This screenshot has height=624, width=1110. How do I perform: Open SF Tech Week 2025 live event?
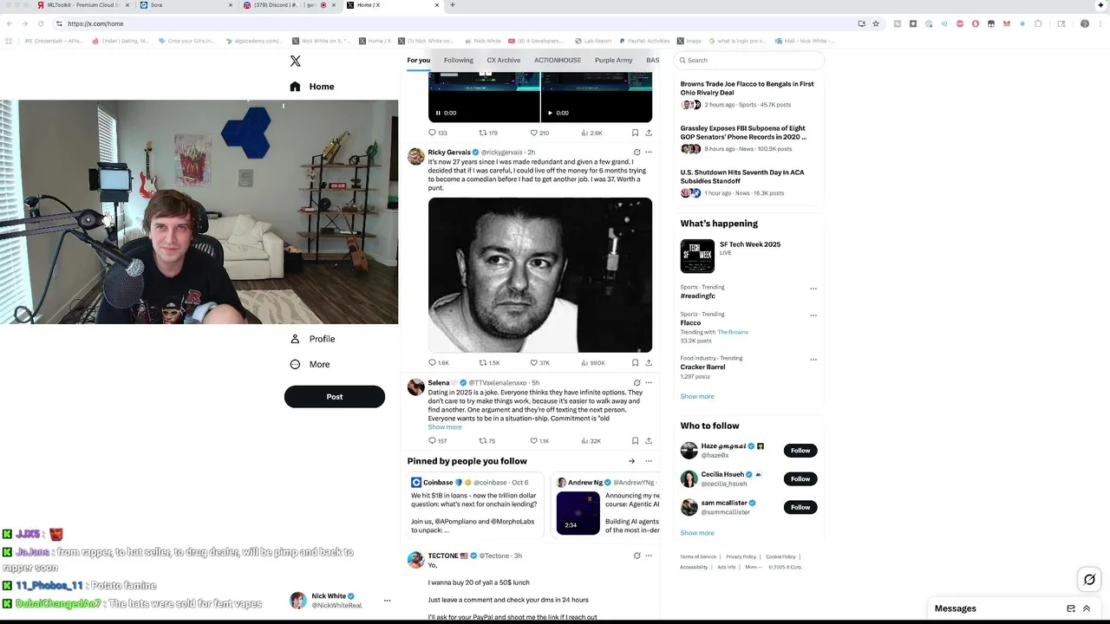coord(748,256)
